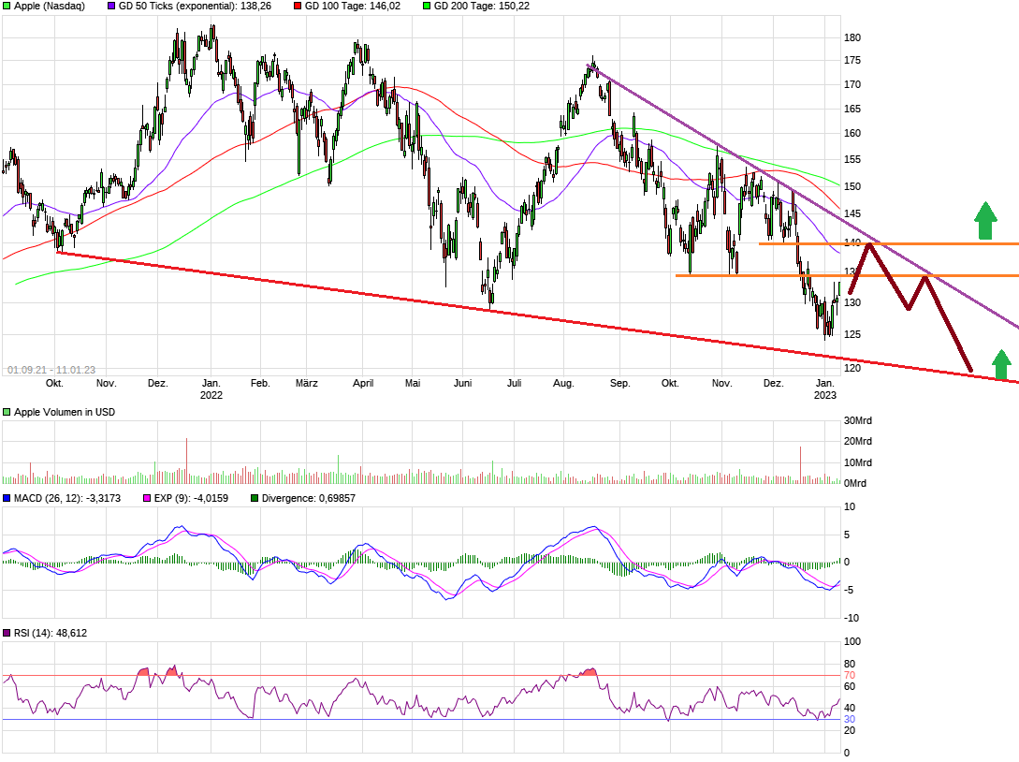Select the dark green Divergence legend square
The width and height of the screenshot is (1019, 762).
tap(254, 498)
